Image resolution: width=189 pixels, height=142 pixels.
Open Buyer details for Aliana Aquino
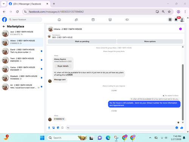point(63,66)
